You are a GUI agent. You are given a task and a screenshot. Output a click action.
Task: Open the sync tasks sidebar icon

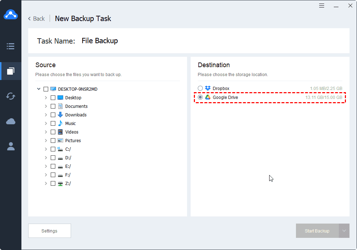tap(11, 96)
